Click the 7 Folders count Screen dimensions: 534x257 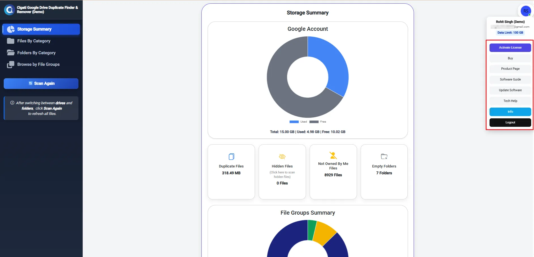384,173
